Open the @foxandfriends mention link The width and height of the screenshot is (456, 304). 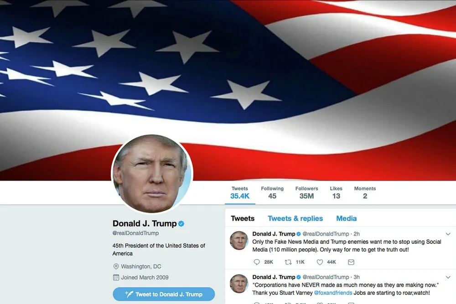tap(333, 293)
